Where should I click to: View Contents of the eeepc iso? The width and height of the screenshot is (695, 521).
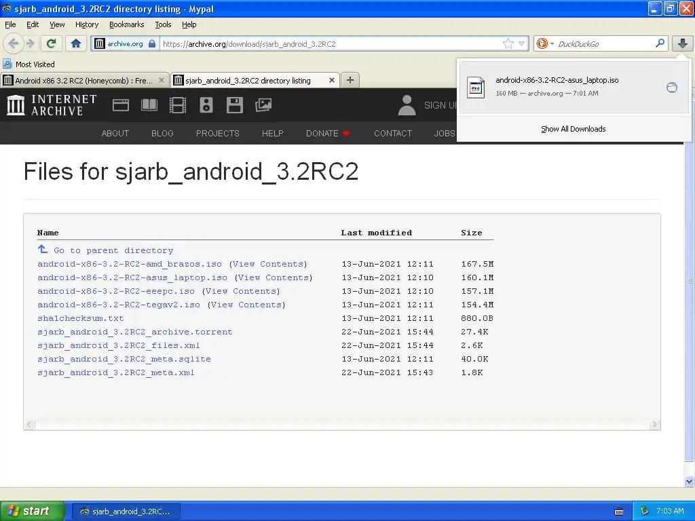241,291
